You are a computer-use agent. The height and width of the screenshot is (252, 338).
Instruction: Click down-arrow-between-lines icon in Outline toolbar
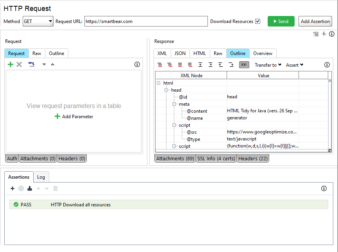[200, 65]
